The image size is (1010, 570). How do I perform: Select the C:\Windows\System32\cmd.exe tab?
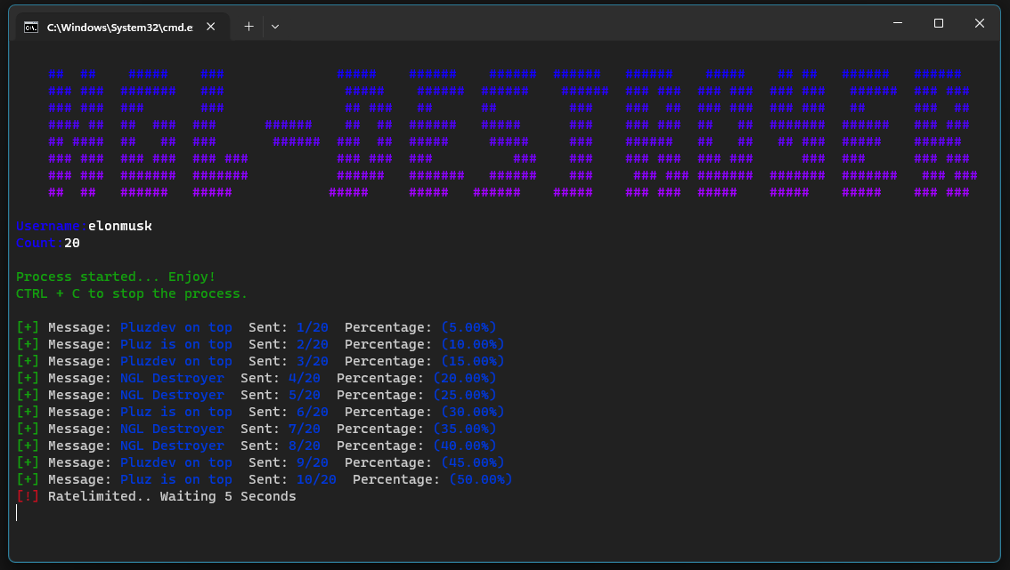(120, 27)
